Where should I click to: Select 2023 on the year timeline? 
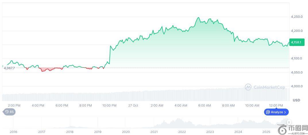click(x=210, y=132)
